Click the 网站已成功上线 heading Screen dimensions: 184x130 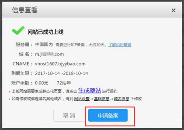point(45,32)
